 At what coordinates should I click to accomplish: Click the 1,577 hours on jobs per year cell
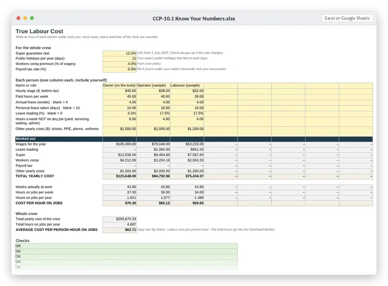coord(153,198)
